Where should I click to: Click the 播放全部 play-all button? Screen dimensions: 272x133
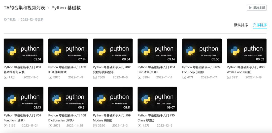pos(257,8)
